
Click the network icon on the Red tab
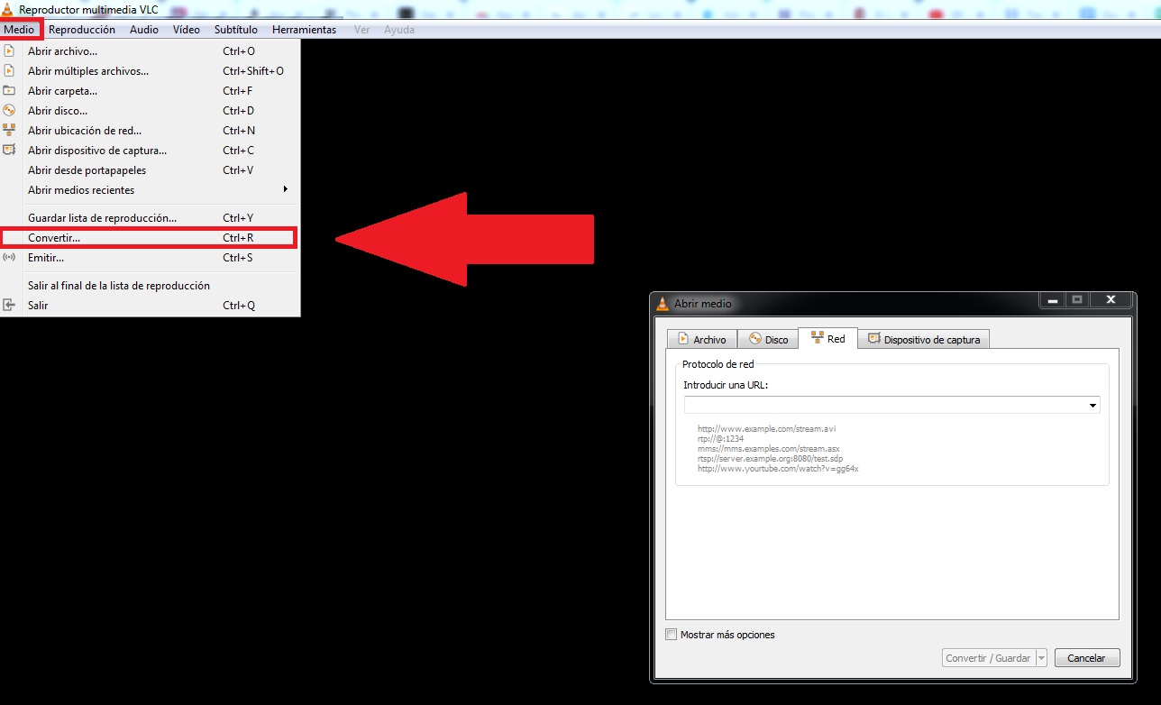[x=818, y=338]
